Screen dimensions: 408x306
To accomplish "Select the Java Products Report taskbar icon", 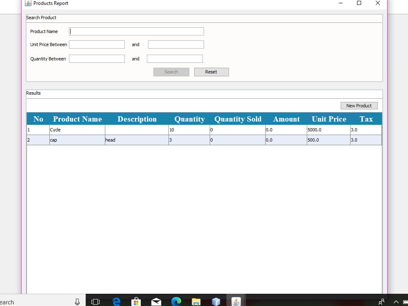I will [x=236, y=302].
